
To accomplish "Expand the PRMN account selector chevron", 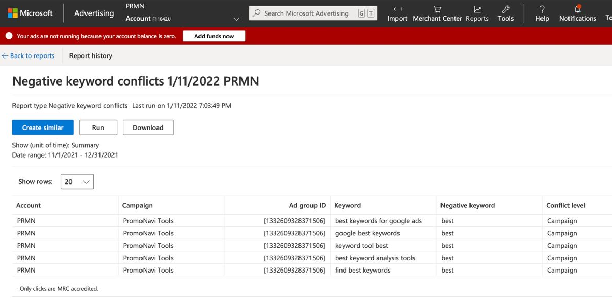I will point(236,19).
